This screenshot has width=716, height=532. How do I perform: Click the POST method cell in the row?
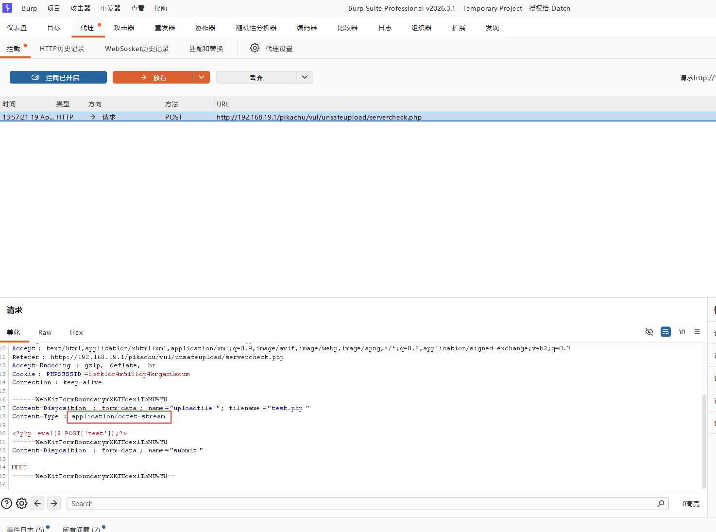tap(173, 117)
